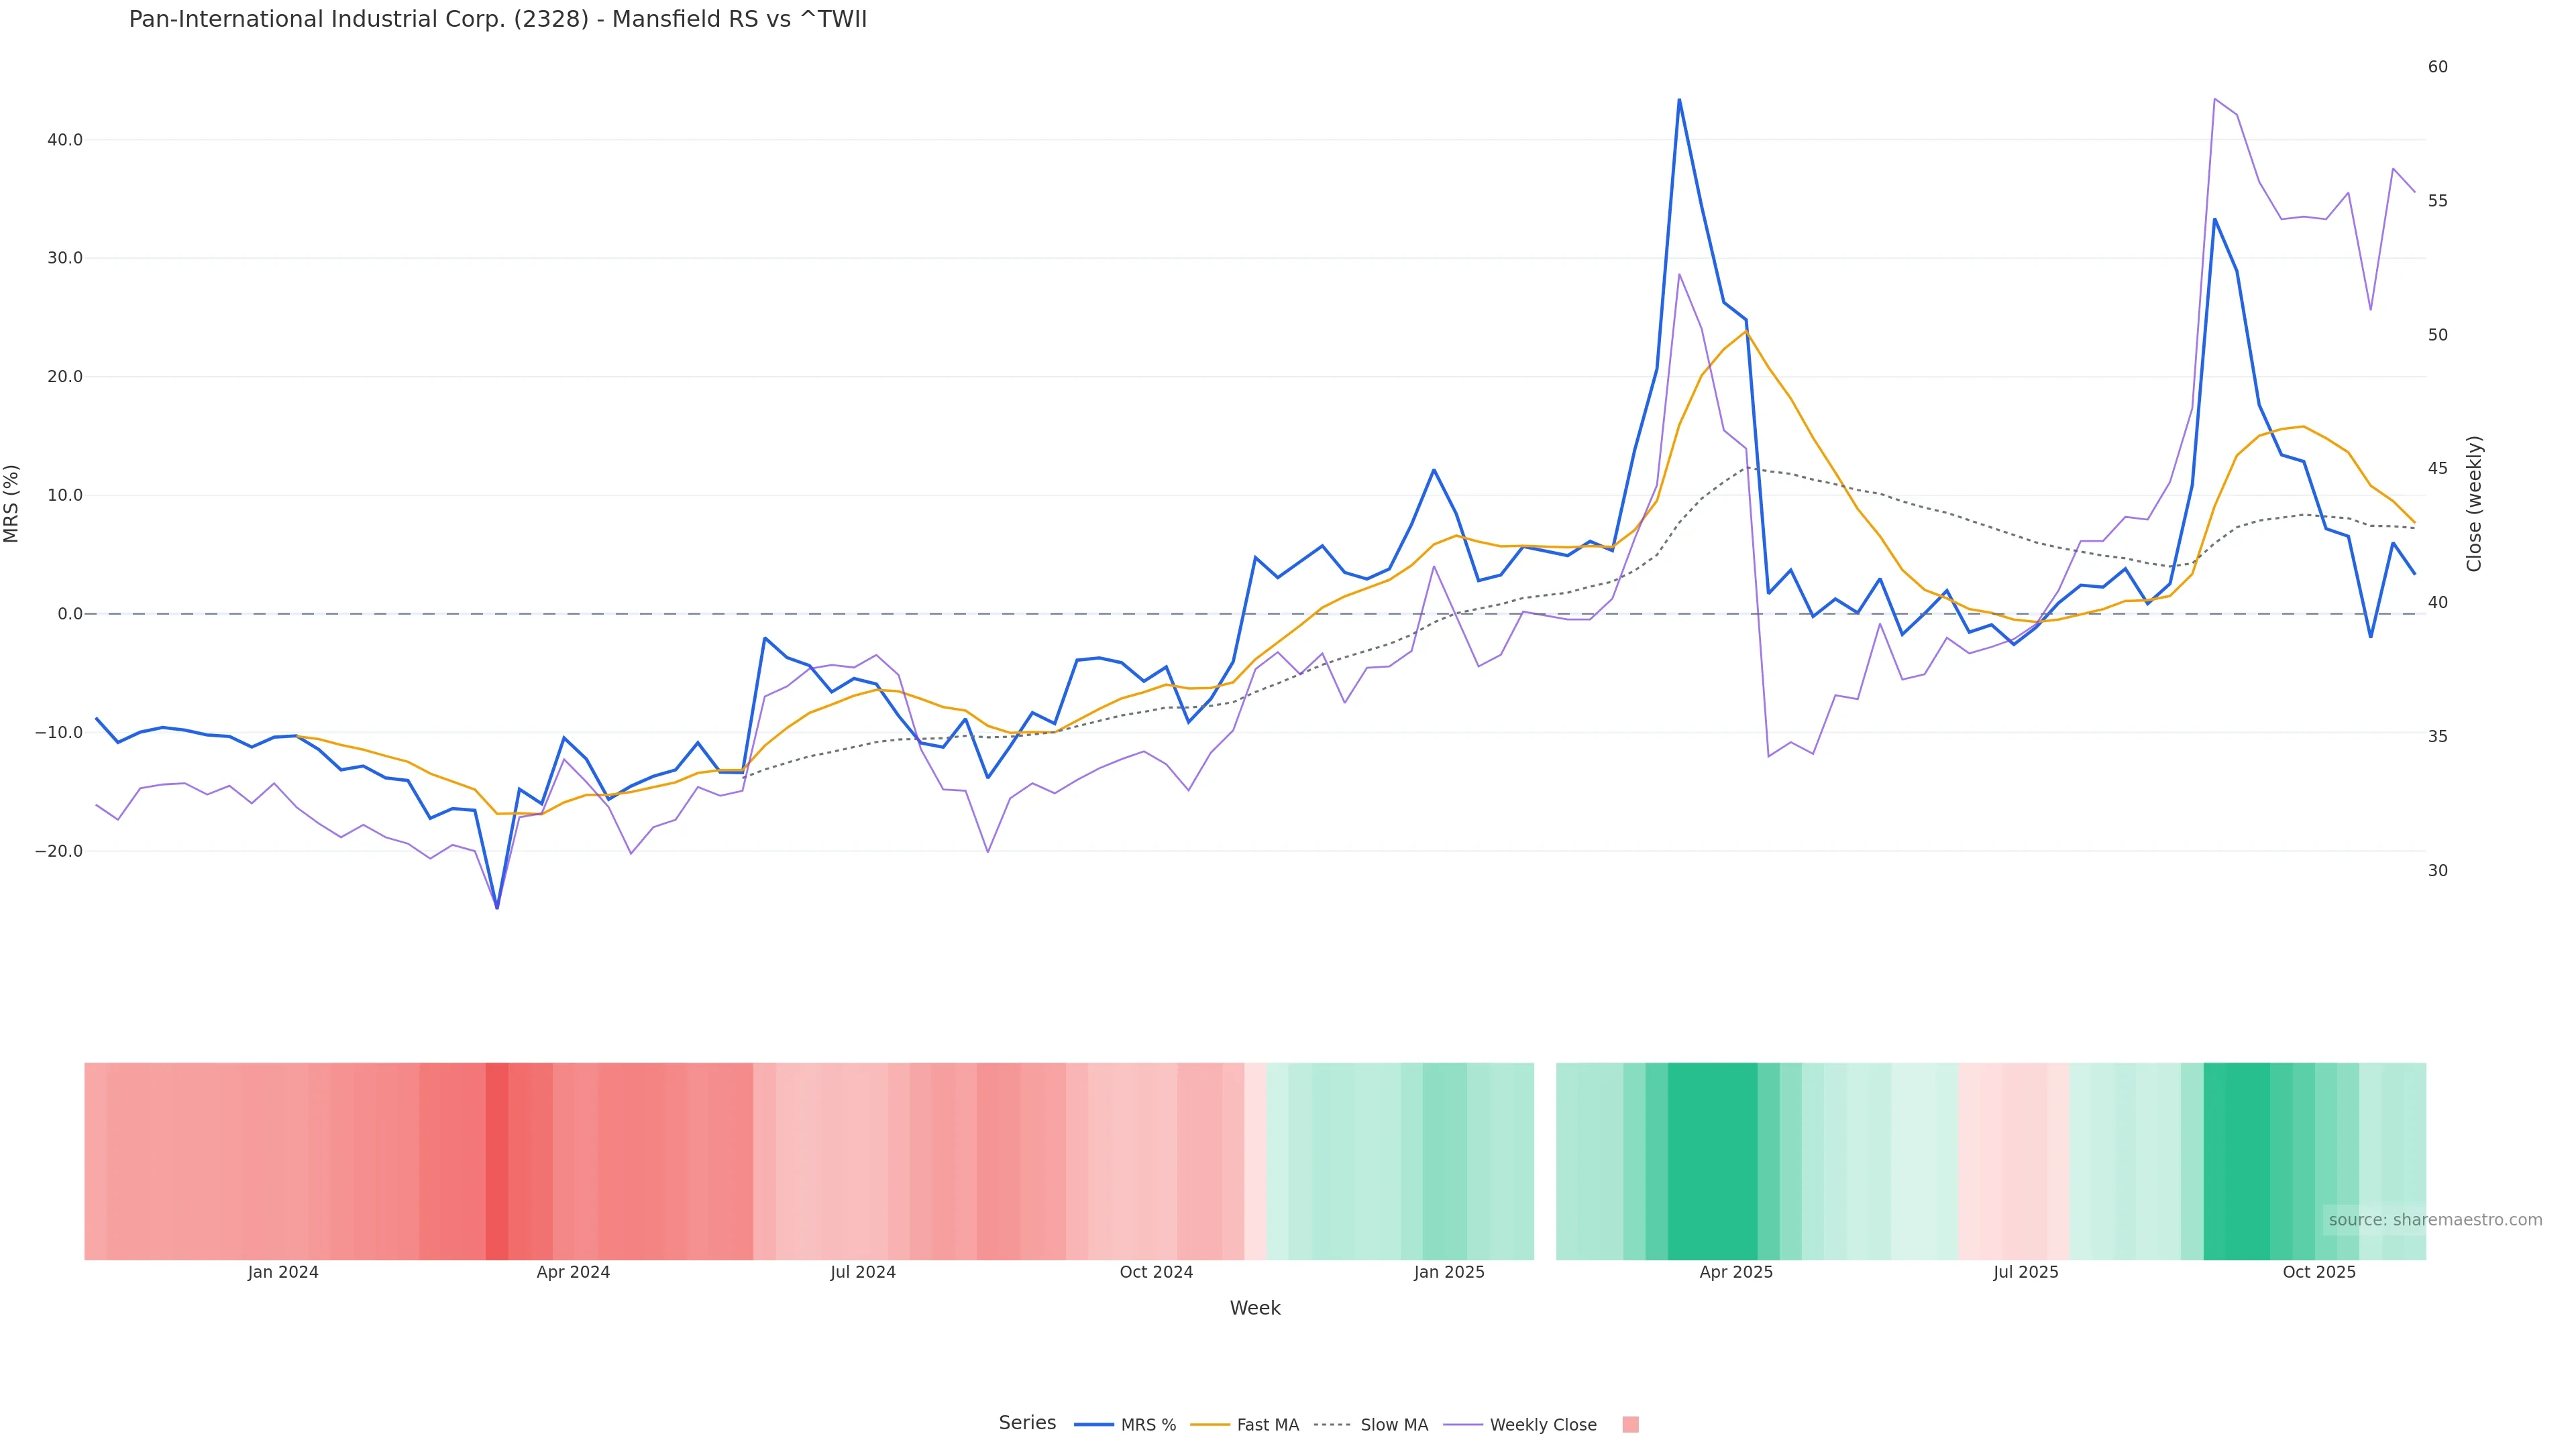Click the chart title text

(498, 19)
